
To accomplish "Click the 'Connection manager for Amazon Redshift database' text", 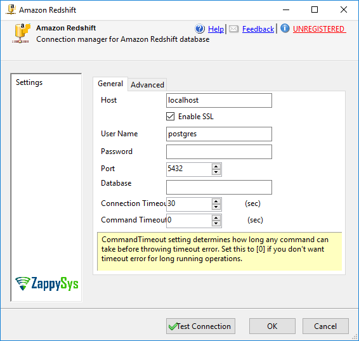I will tap(122, 39).
